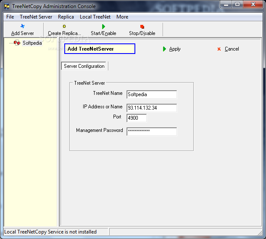Select the red Softpedia server icon in tree
The width and height of the screenshot is (266, 239).
pyautogui.click(x=17, y=43)
